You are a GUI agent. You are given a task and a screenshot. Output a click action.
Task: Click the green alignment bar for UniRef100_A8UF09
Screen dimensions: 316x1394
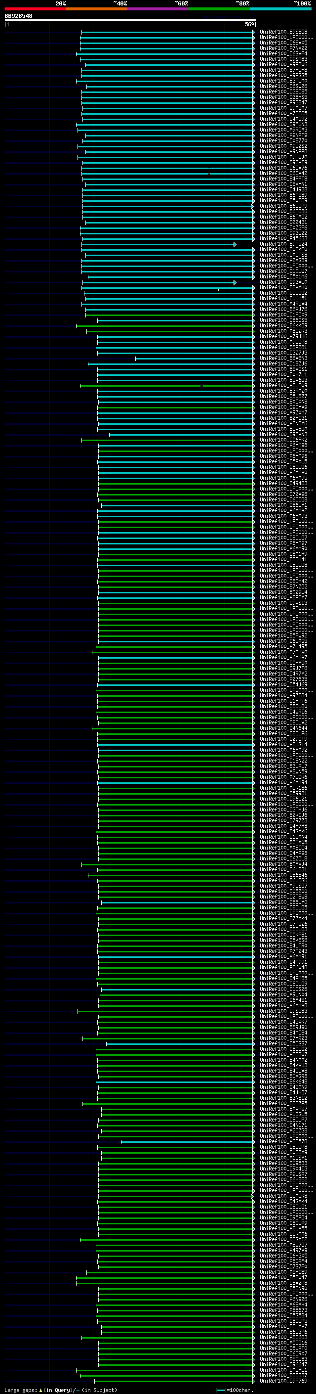tap(167, 386)
